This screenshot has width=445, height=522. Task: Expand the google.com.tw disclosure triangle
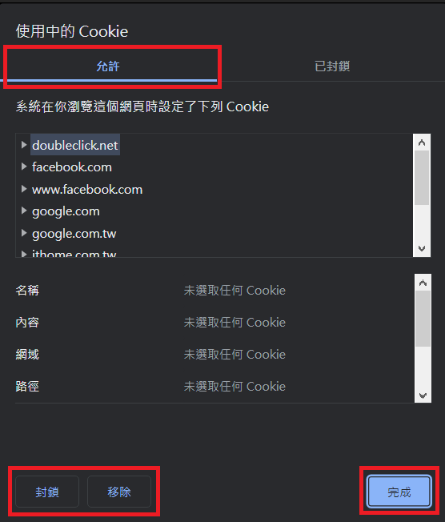[x=24, y=233]
